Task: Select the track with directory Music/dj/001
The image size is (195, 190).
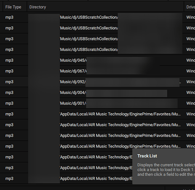Action: coord(97,103)
